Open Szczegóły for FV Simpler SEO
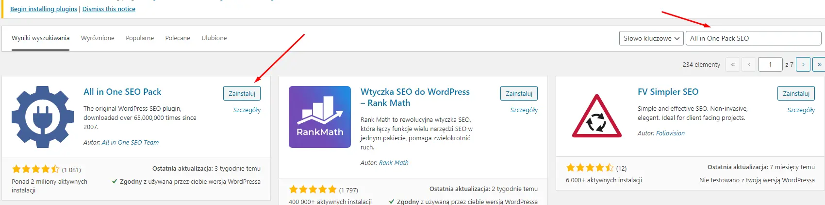825x205 pixels. tap(801, 110)
